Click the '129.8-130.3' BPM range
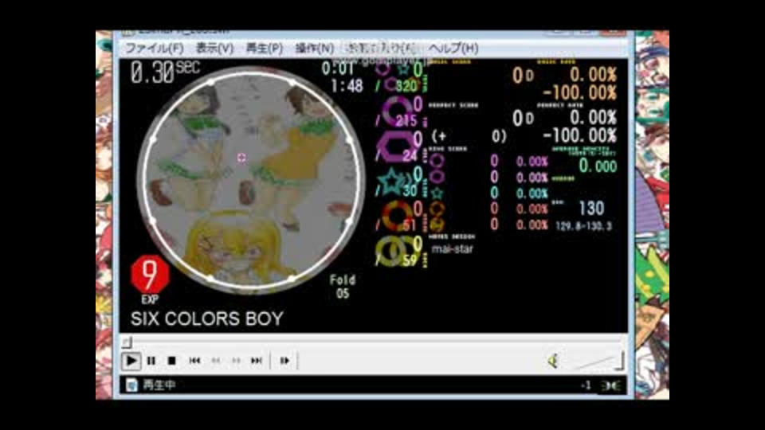This screenshot has width=765, height=430. [x=583, y=226]
